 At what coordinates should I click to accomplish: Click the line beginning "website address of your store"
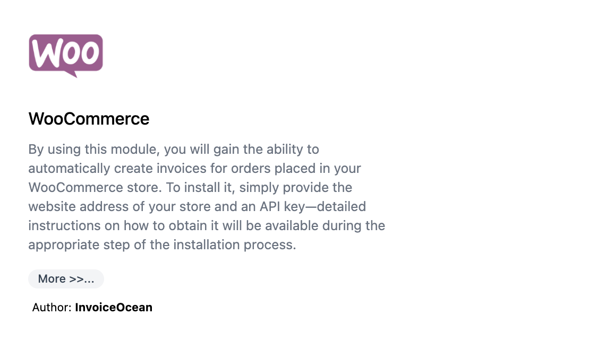(197, 206)
